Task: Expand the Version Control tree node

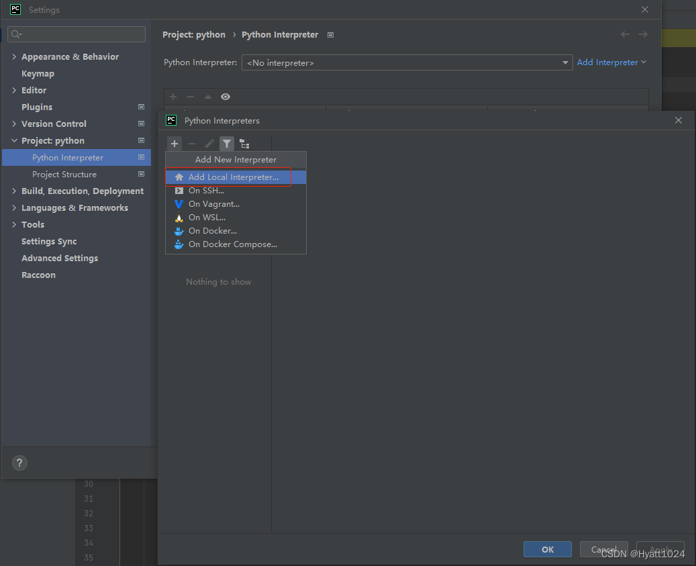Action: (14, 124)
